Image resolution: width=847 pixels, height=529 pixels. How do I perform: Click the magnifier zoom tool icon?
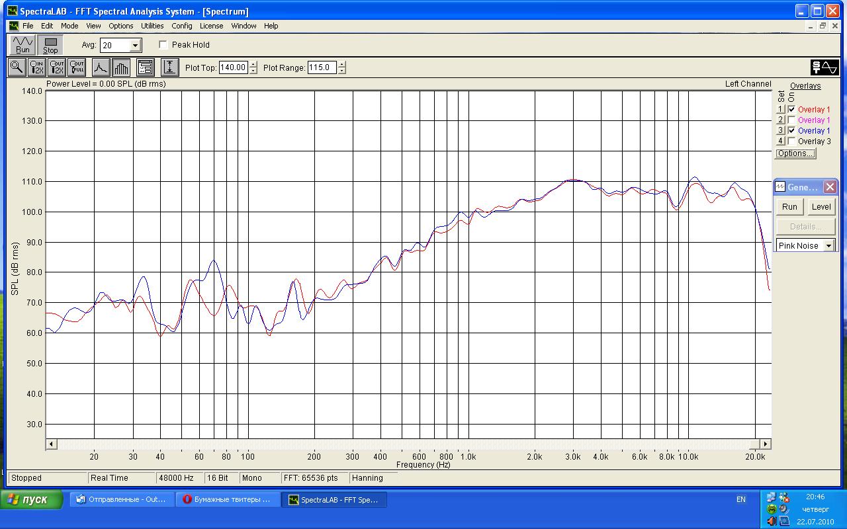pos(17,67)
